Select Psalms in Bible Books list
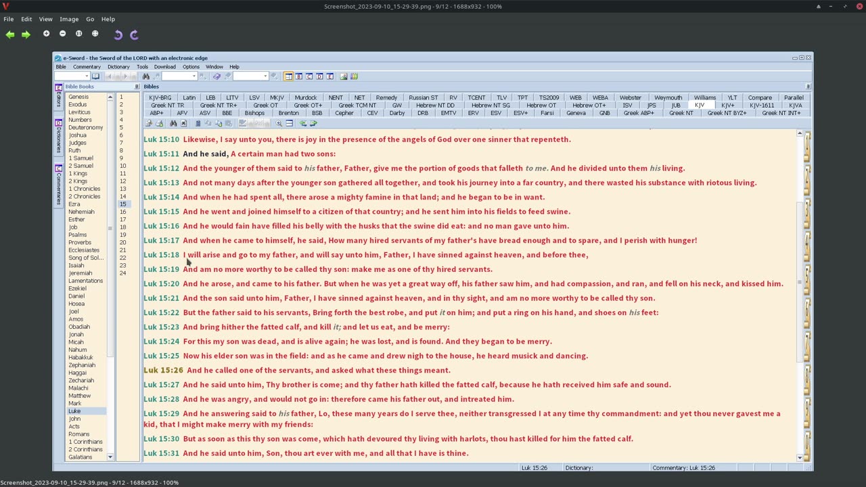 point(77,235)
